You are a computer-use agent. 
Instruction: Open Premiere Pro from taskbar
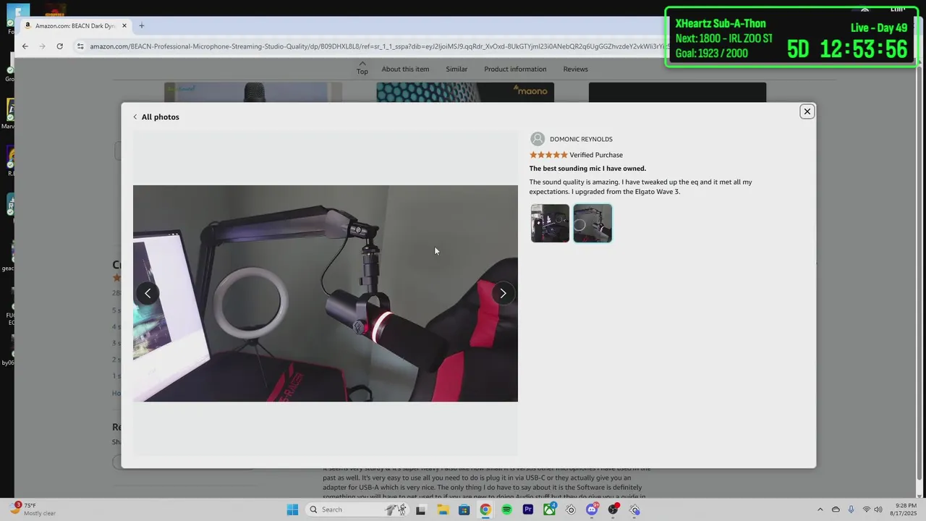click(528, 509)
